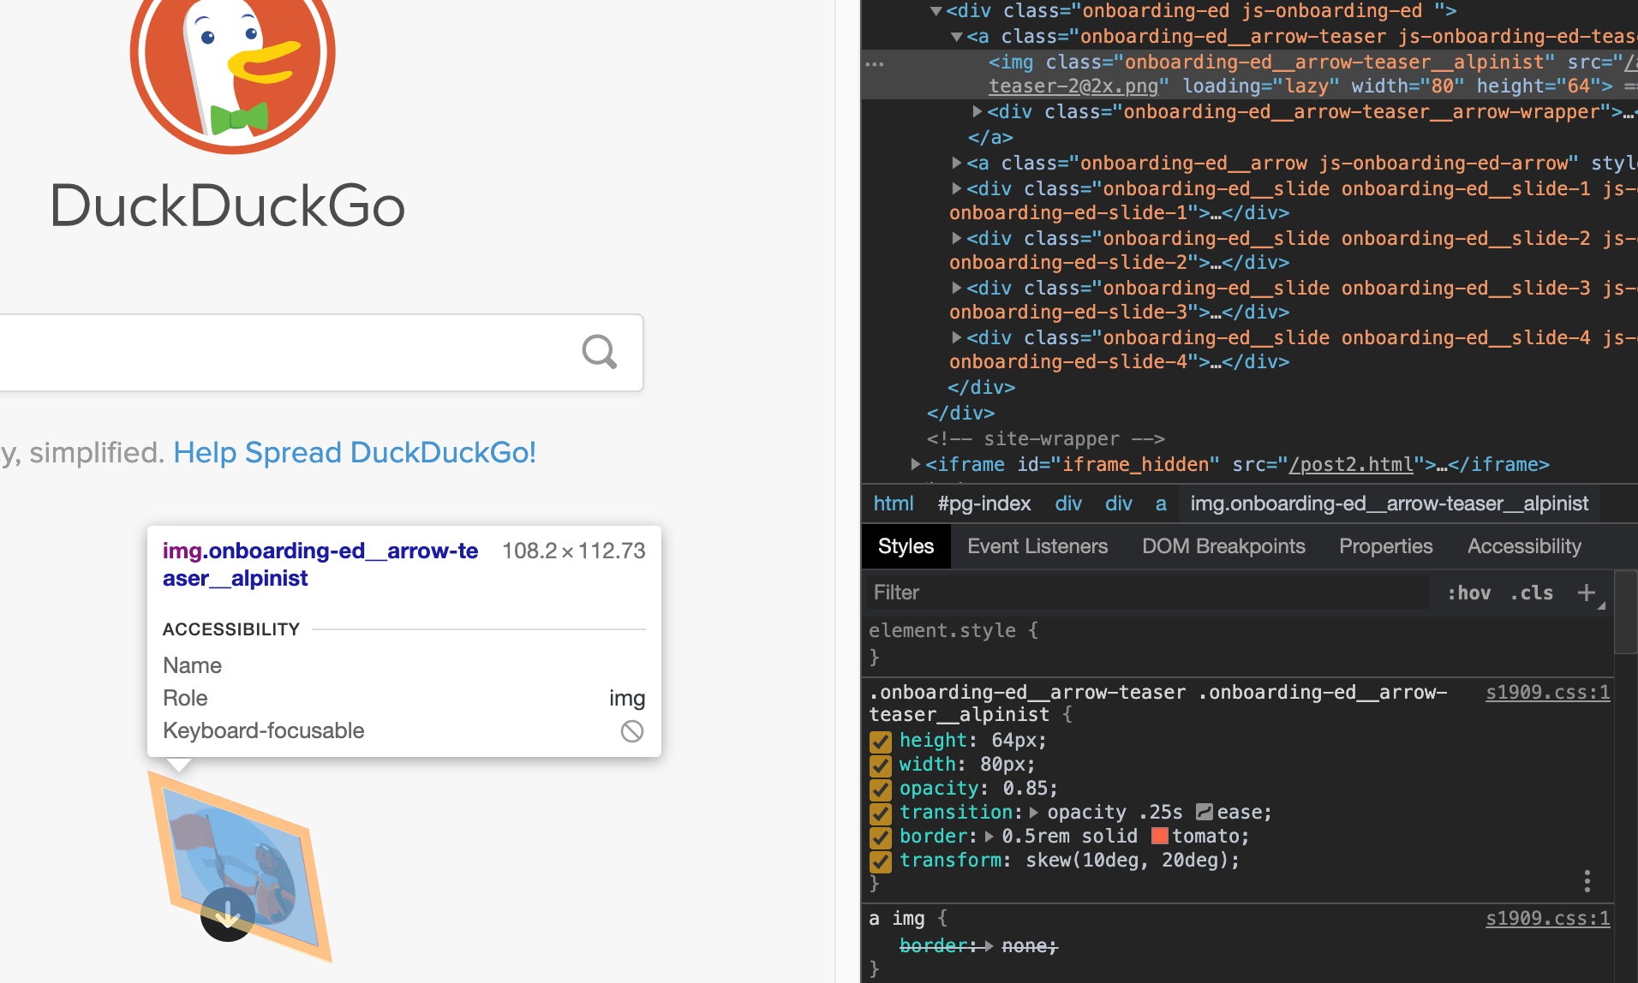The height and width of the screenshot is (983, 1638).
Task: Expand the iframe_hidden iframe node
Action: pyautogui.click(x=916, y=464)
